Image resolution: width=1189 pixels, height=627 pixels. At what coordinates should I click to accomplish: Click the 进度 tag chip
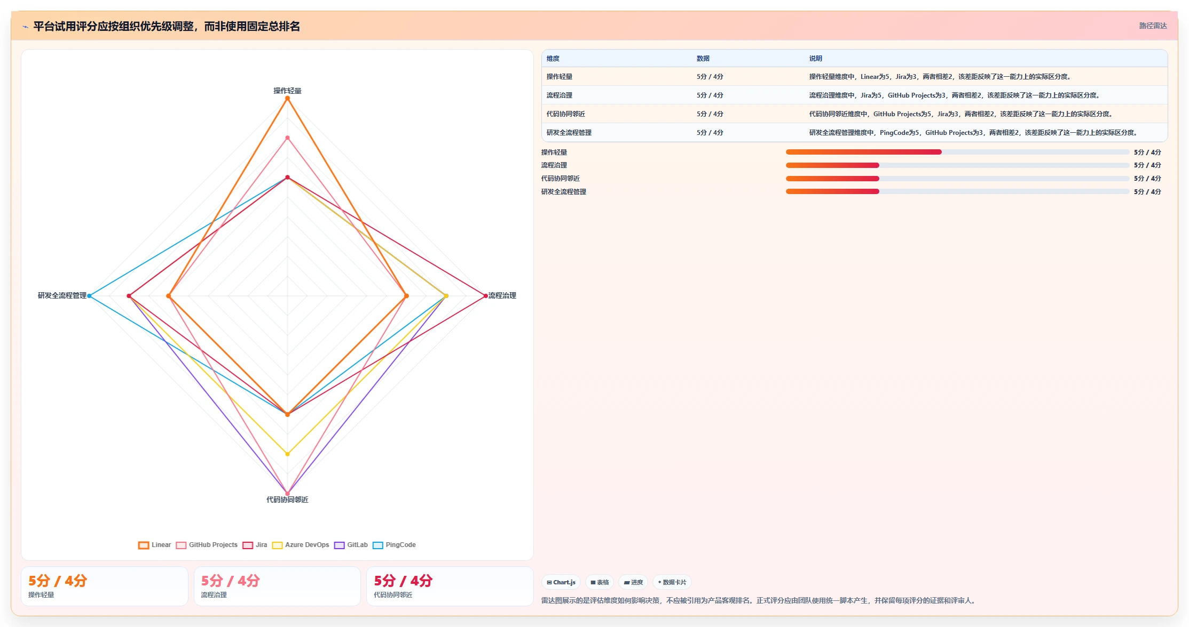(634, 582)
